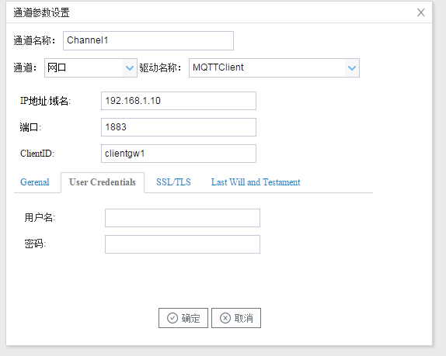Click the 用户名 input box

(183, 218)
